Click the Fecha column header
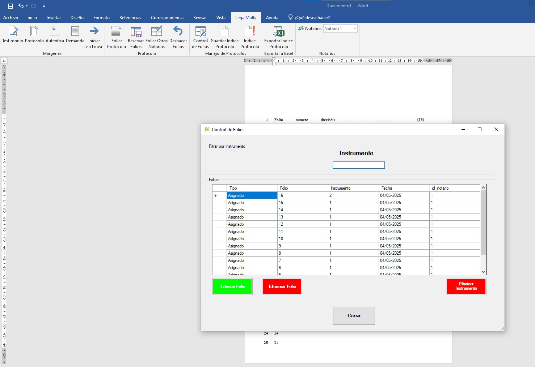This screenshot has width=535, height=367. (404, 188)
